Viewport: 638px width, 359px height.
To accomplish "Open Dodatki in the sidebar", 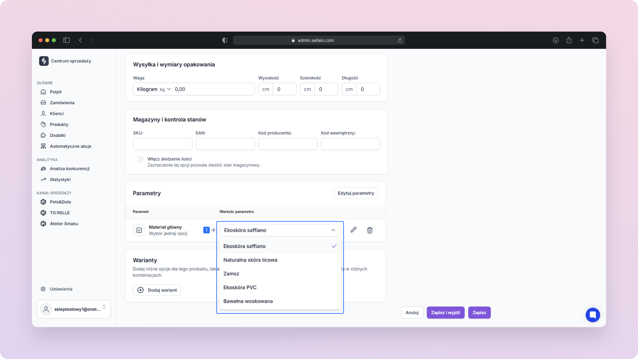I will click(x=57, y=135).
